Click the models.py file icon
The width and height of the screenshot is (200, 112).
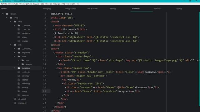pos(19,84)
